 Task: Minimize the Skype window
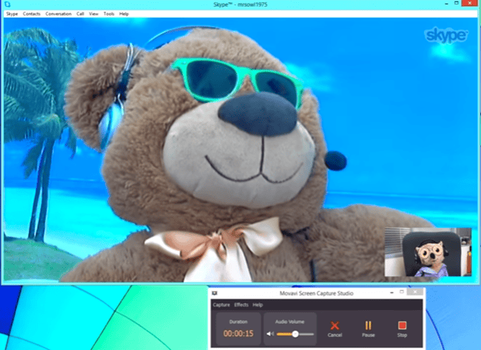(447, 4)
